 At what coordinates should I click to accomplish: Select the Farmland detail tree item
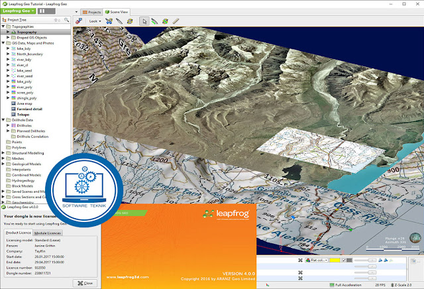[29, 109]
